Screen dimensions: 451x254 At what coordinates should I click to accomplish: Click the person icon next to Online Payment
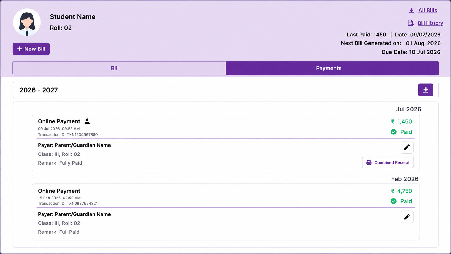(87, 121)
